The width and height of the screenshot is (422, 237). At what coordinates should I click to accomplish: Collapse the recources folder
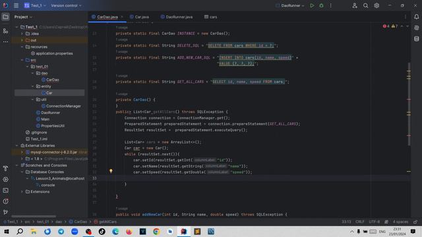point(22,47)
